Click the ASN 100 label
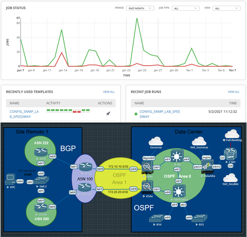 [85, 179]
